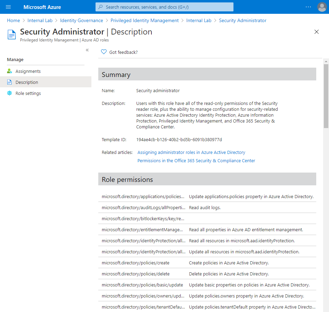Open Identity Governance from the breadcrumb

click(81, 20)
